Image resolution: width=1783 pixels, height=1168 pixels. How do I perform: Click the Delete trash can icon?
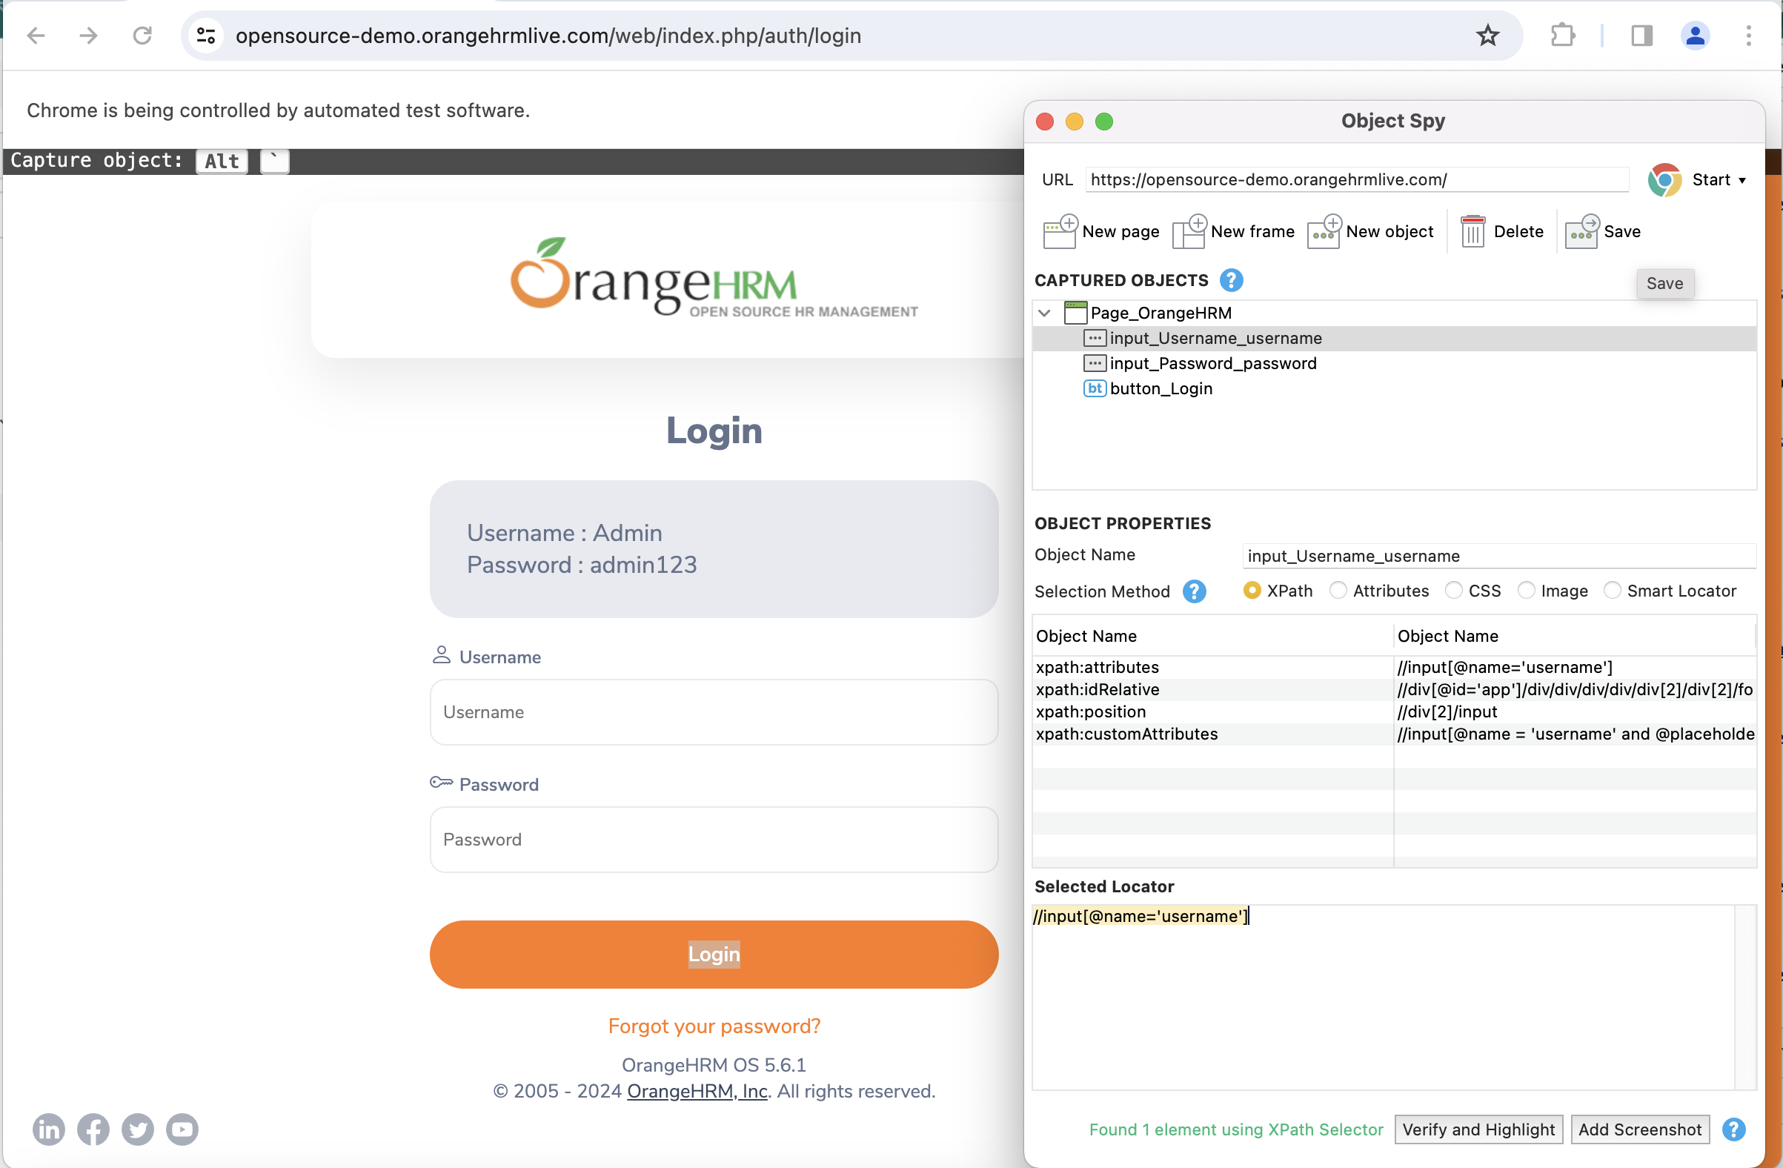coord(1472,231)
